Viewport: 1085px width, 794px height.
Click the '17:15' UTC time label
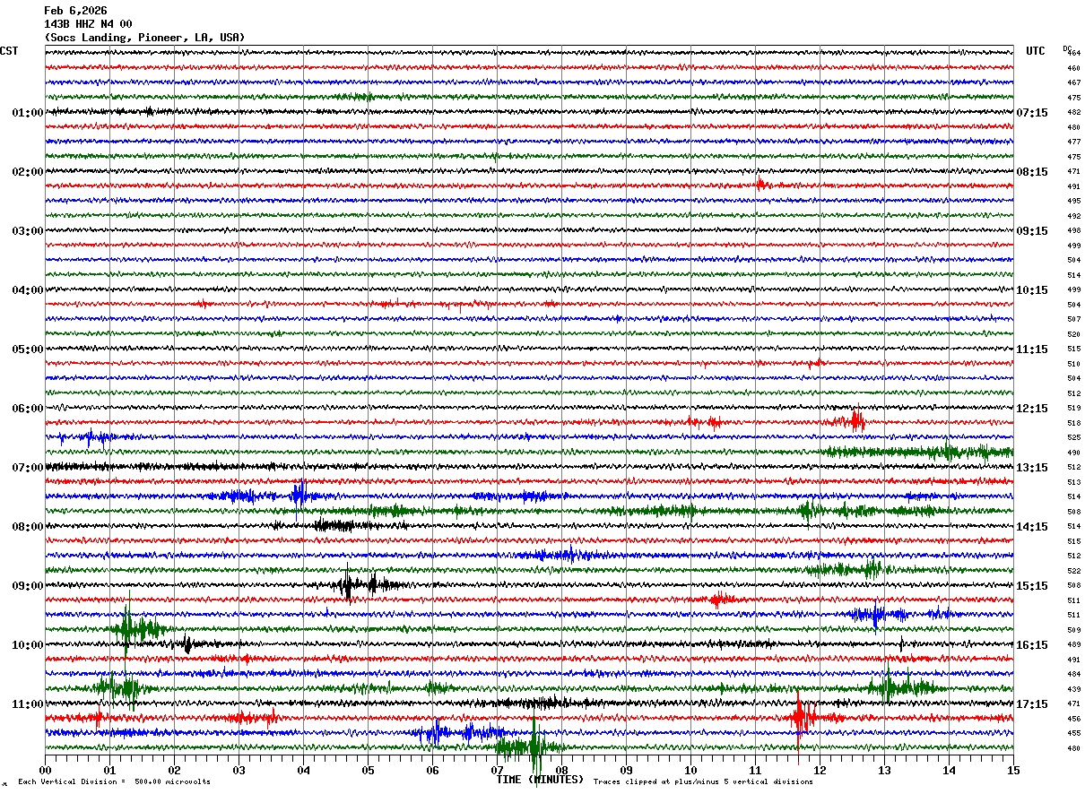[x=1032, y=704]
